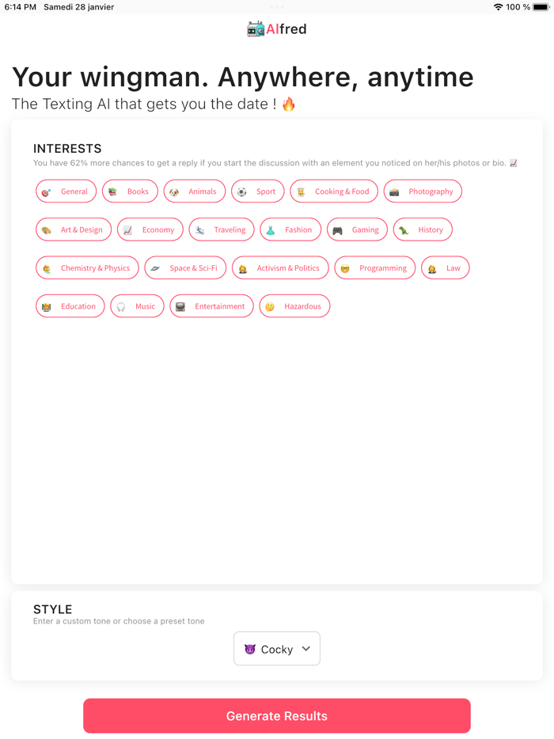554x739 pixels.
Task: Click the chevron arrow beside Cocky
Action: (x=306, y=649)
